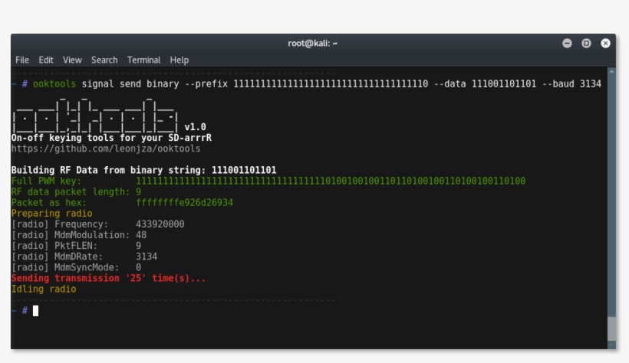The width and height of the screenshot is (629, 363).
Task: Click "Sending transmission '25' time(s)..." line
Action: point(108,279)
